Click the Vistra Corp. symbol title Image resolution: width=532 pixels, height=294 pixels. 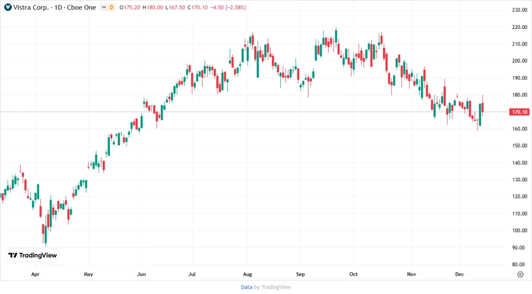click(31, 7)
